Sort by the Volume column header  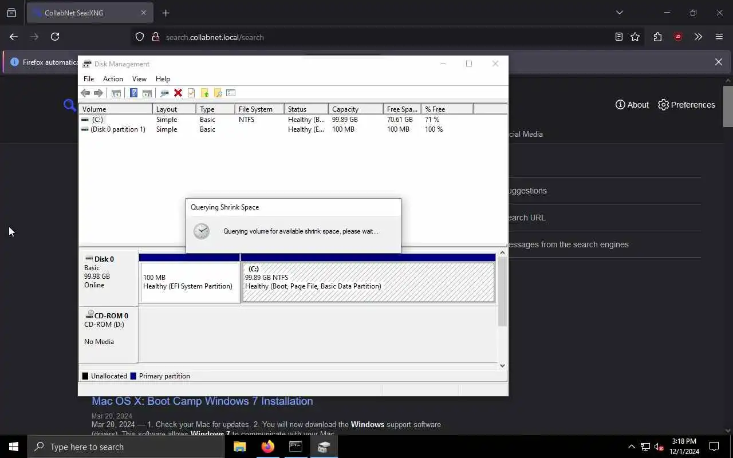tap(116, 109)
